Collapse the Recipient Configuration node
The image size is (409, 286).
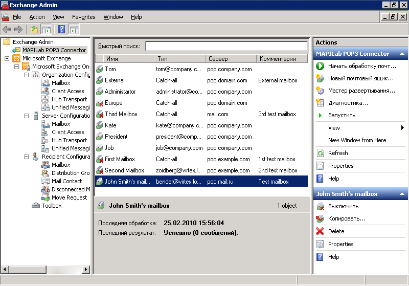click(x=27, y=157)
